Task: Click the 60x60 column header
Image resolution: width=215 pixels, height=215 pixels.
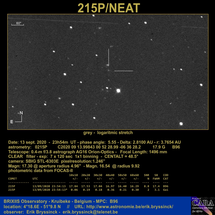Action: [x=134, y=175]
